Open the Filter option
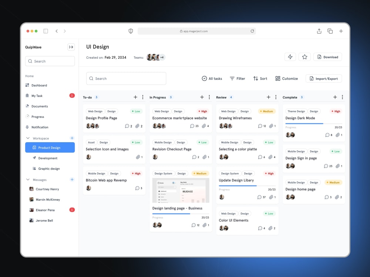Viewport: 370px width, 277px height. coord(238,78)
